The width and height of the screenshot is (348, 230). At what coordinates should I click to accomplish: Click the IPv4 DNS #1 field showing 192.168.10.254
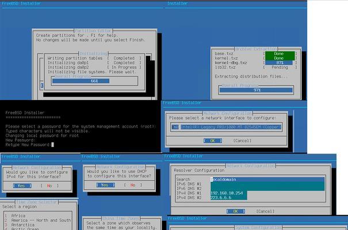point(228,193)
